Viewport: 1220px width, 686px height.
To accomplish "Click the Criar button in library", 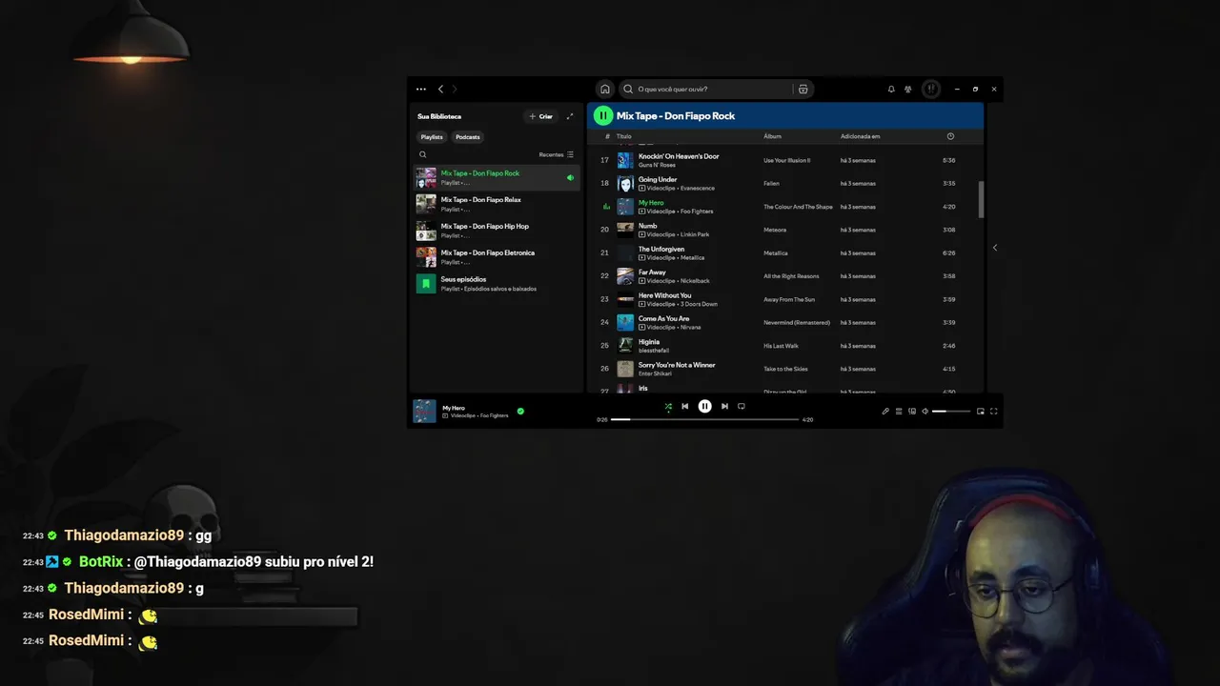I will [540, 116].
